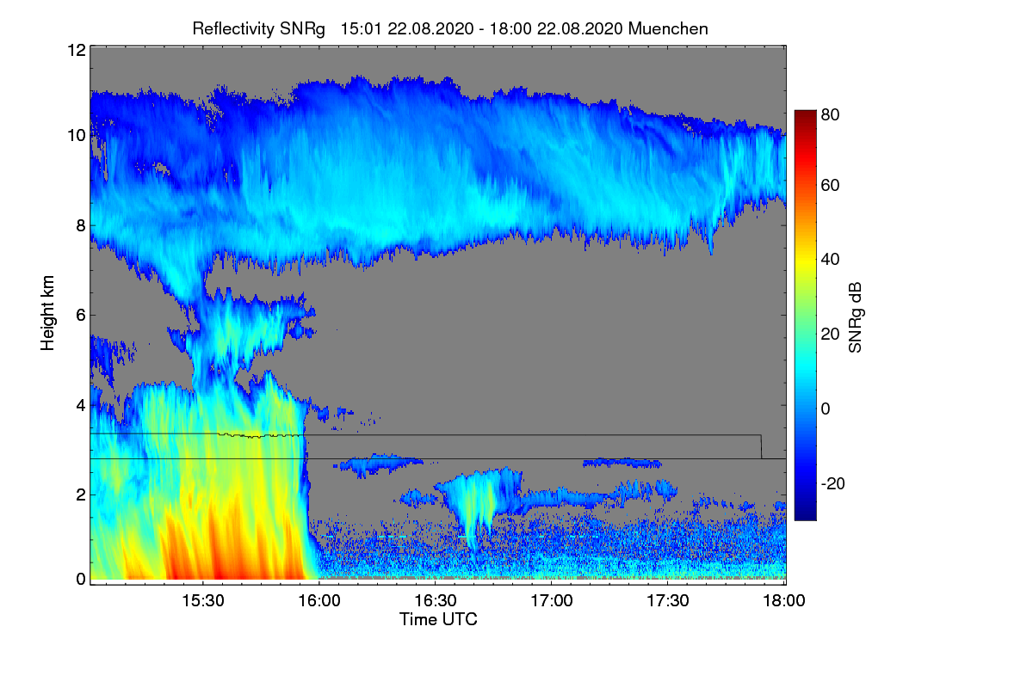Viewport: 1033px width, 688px height.
Task: Click the 15:30 time axis tick label
Action: (202, 601)
